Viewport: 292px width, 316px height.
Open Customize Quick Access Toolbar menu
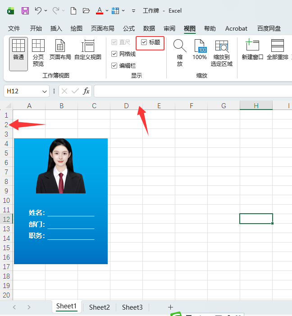[133, 11]
